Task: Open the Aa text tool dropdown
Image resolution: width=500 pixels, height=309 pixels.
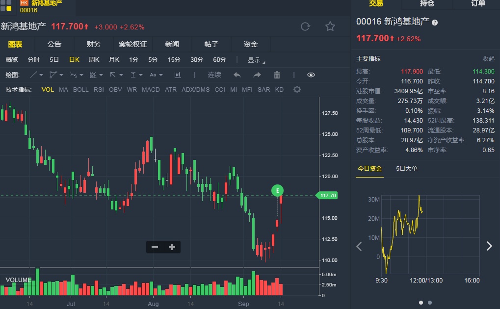Action: point(156,75)
